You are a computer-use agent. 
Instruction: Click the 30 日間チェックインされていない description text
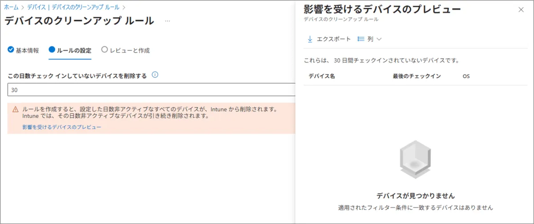click(x=381, y=60)
